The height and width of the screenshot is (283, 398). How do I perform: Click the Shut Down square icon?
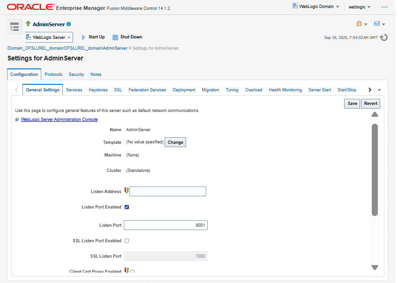(x=115, y=37)
